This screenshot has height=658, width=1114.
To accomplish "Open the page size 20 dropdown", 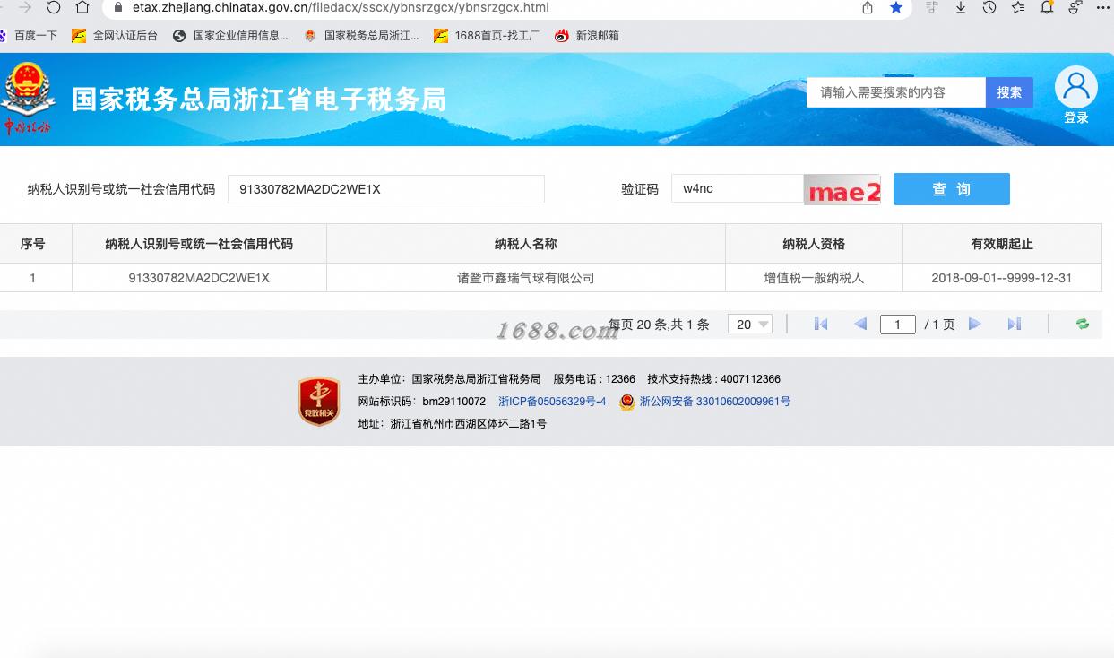I will [750, 325].
